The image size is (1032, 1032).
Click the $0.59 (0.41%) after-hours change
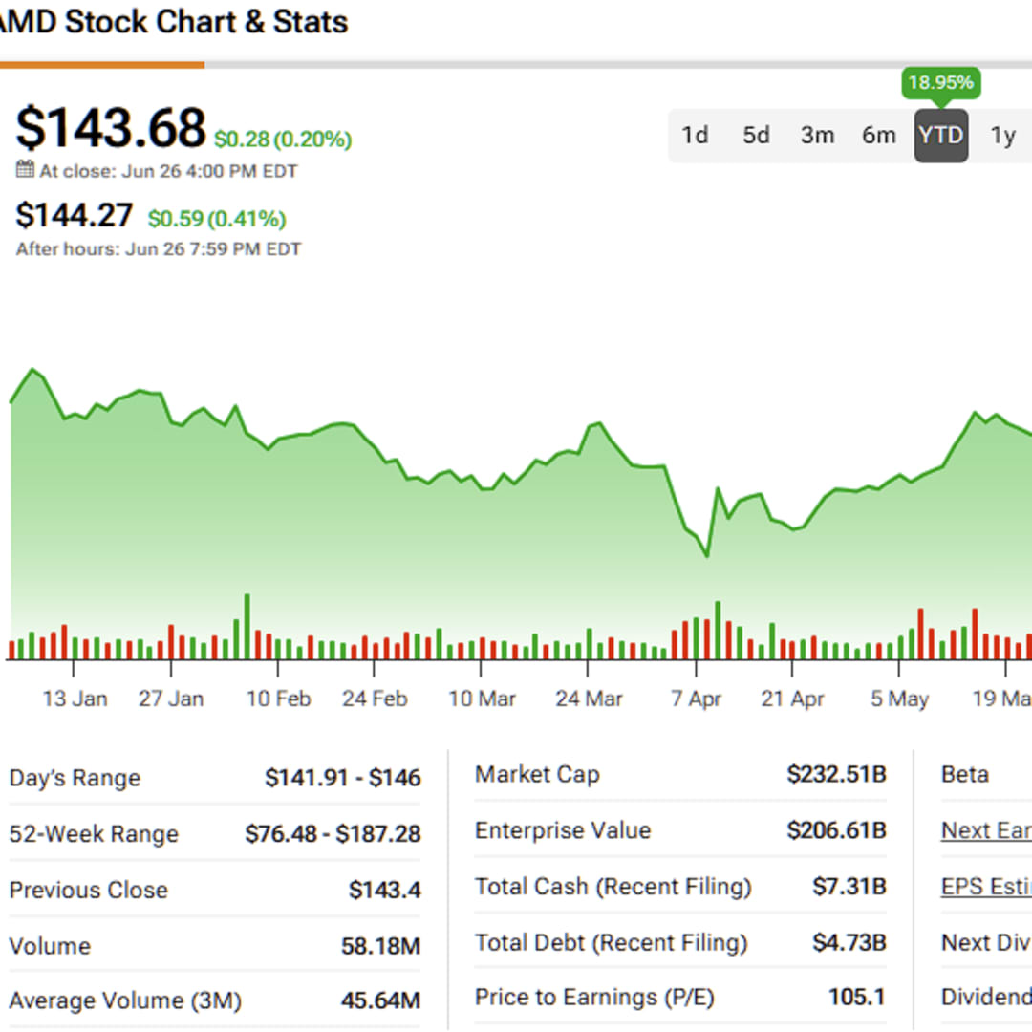pos(217,219)
